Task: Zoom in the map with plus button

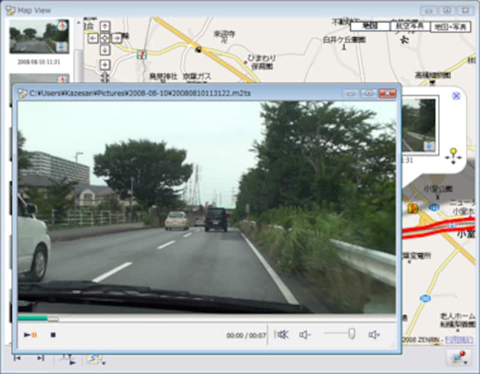Action: tap(105, 64)
